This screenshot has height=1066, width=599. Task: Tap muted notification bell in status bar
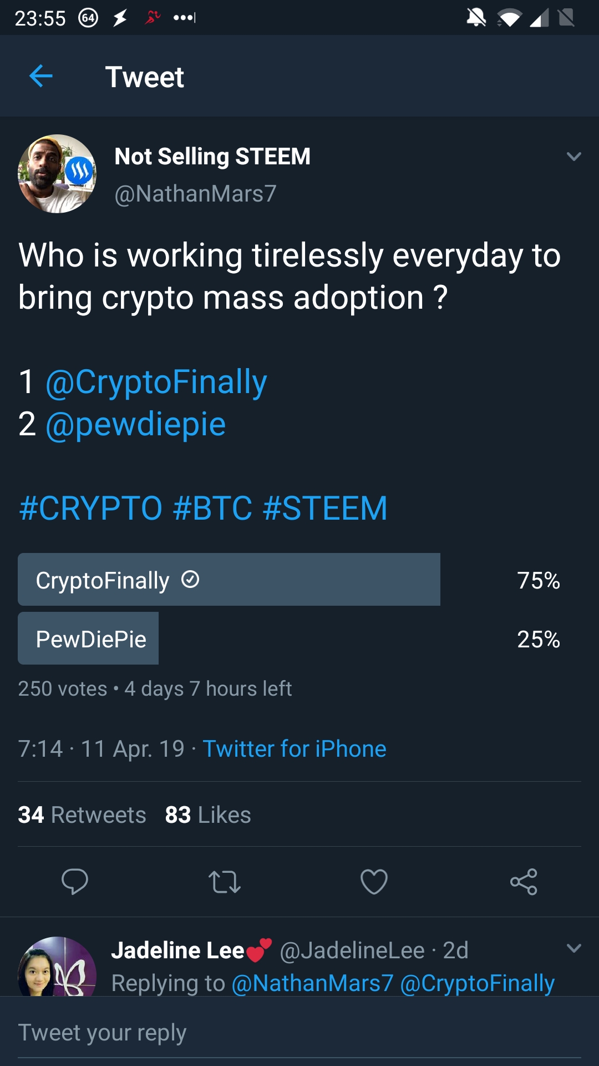[476, 18]
